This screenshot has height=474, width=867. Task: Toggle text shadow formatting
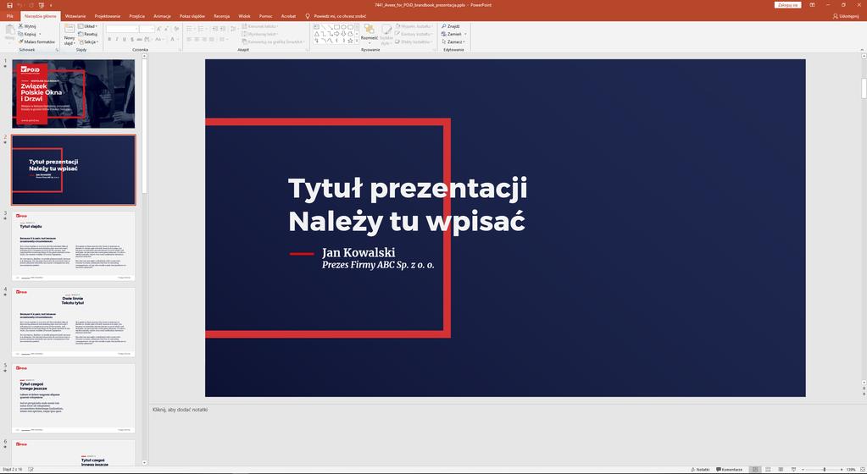(x=131, y=39)
